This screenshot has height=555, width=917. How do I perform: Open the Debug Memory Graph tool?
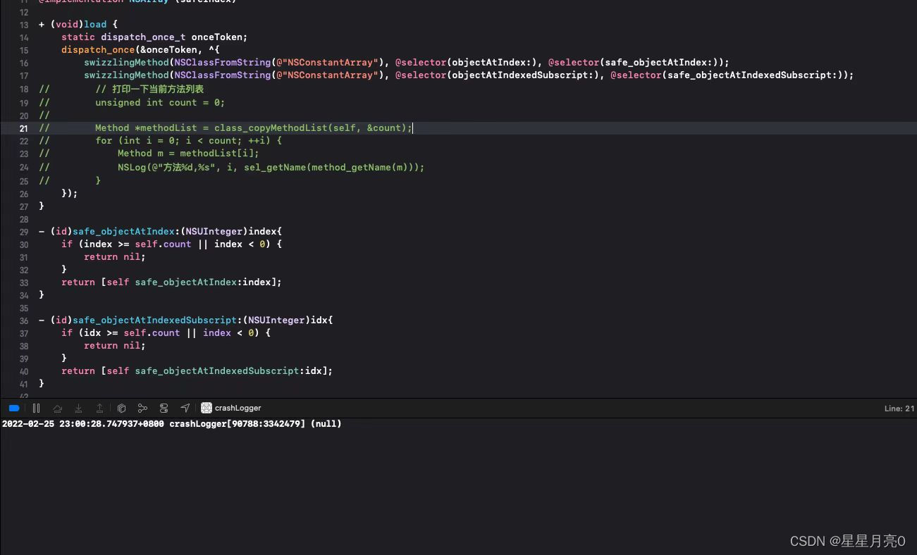(x=142, y=408)
